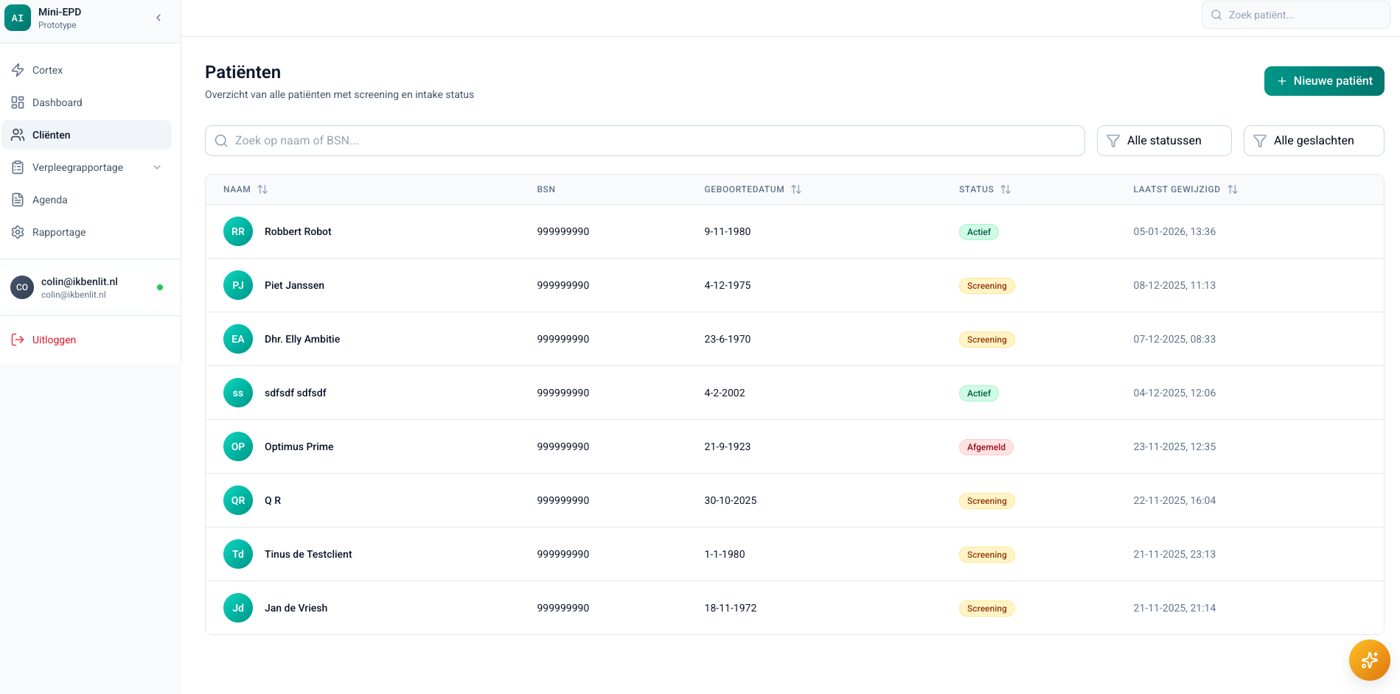This screenshot has height=694, width=1400.
Task: Click the top Zoek patiënt search box
Action: (x=1296, y=15)
